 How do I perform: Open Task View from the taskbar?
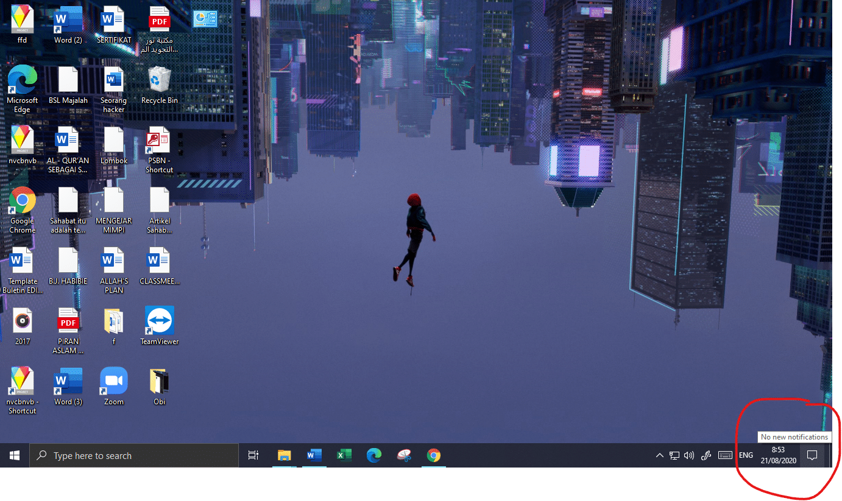pos(253,455)
